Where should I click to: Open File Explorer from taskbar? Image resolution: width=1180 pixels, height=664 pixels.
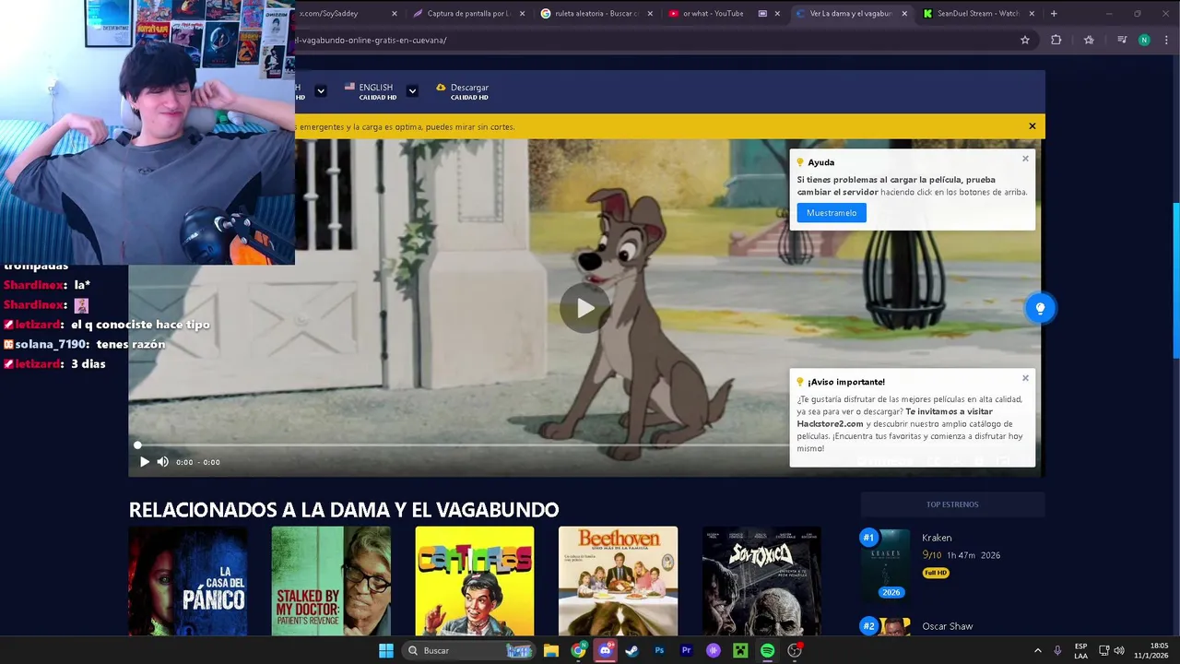551,651
